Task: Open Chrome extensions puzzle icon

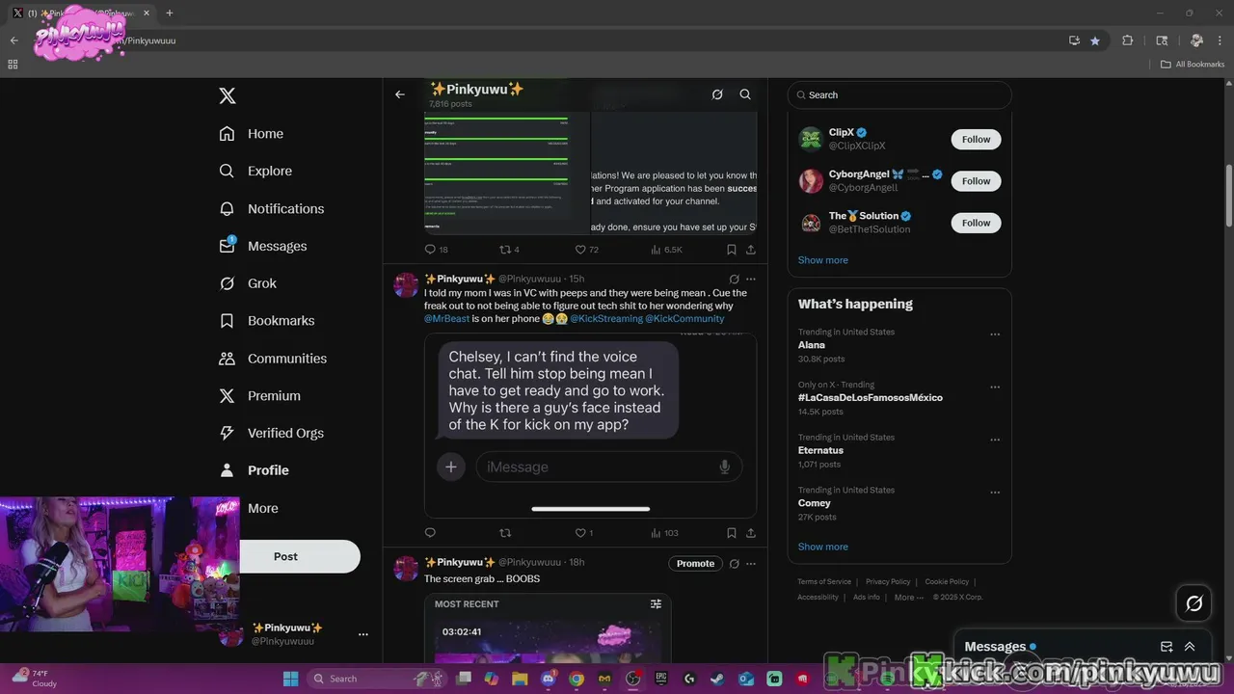Action: (1128, 40)
